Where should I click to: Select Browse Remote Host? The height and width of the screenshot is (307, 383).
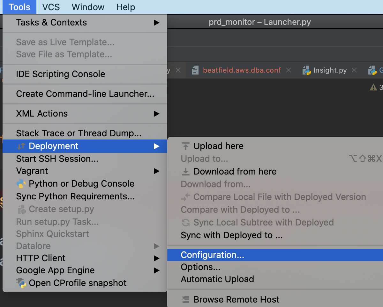275,300
